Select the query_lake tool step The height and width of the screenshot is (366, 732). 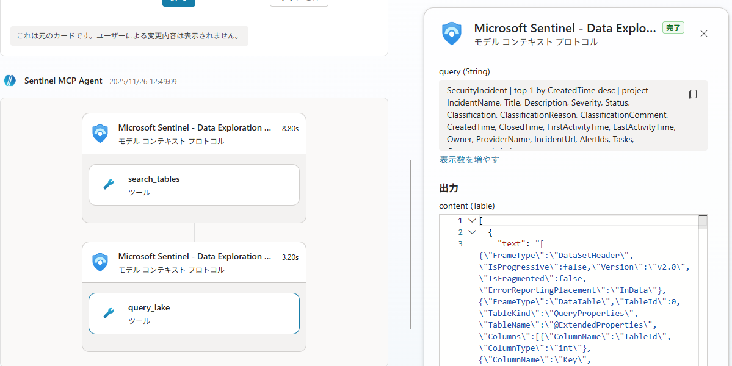tap(194, 314)
